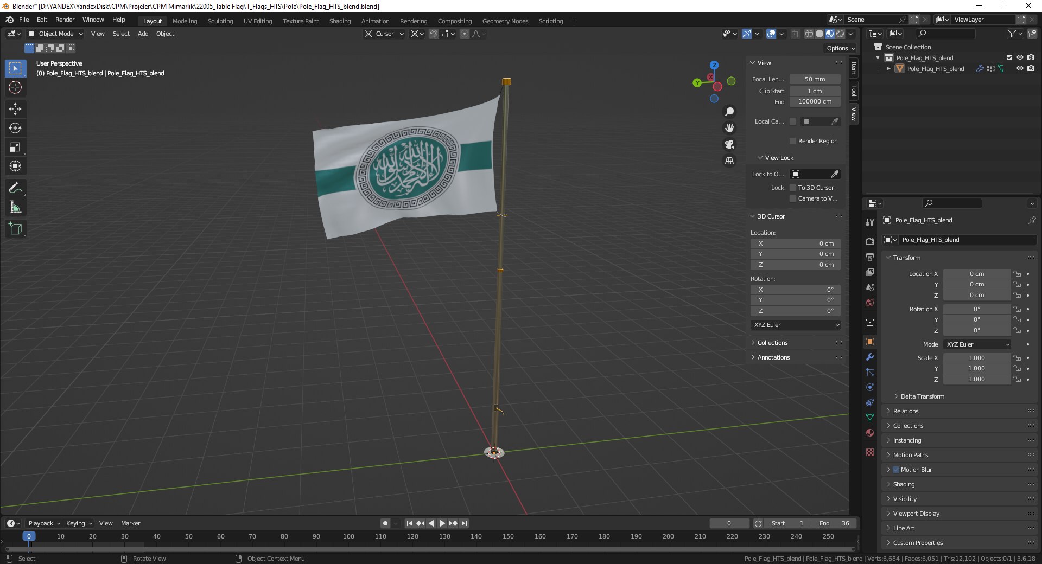1042x564 pixels.
Task: Switch to the Shading workspace tab
Action: point(340,21)
